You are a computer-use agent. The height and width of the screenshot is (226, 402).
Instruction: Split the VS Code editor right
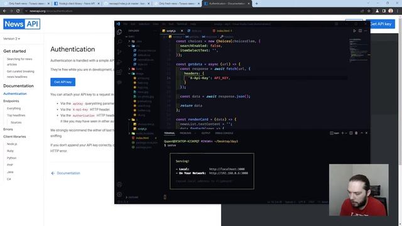360,31
